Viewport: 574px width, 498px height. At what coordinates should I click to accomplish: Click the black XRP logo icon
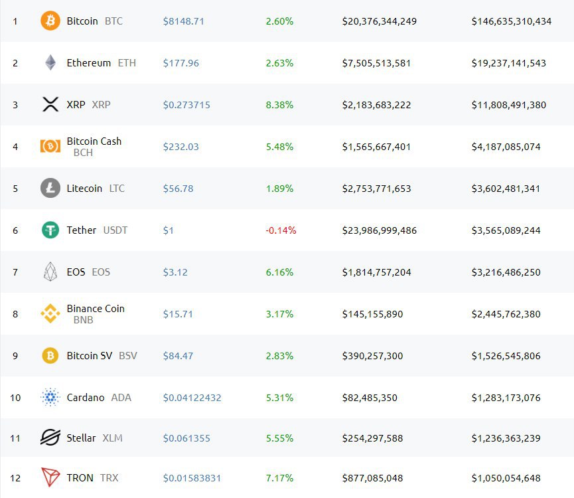50,104
